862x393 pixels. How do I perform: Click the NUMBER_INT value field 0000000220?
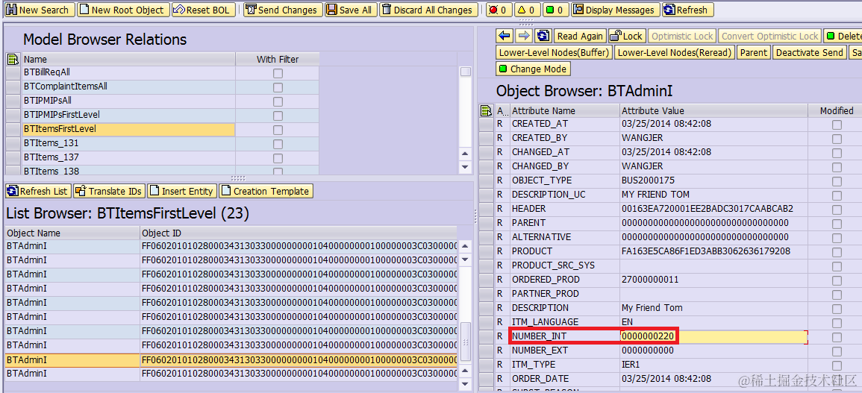[713, 336]
